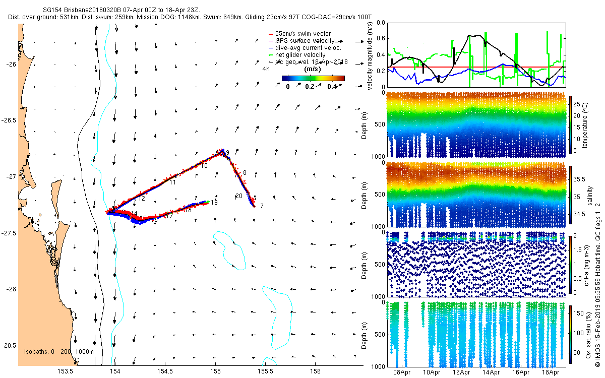
Task: Click the '0.2' tick under the velocity colorbar
Action: click(311, 86)
